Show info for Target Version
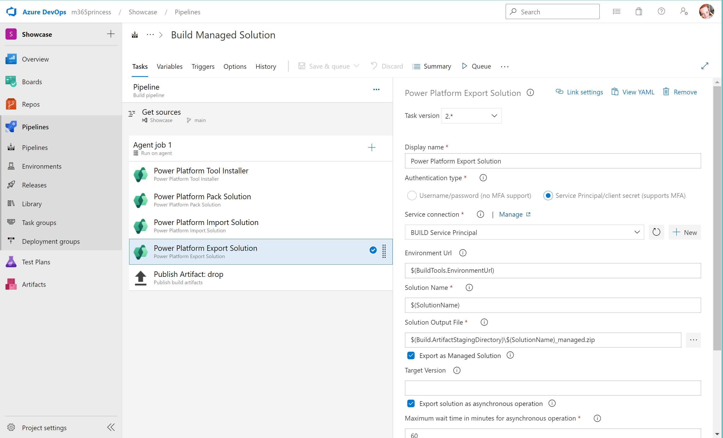Viewport: 723px width, 438px height. [457, 370]
